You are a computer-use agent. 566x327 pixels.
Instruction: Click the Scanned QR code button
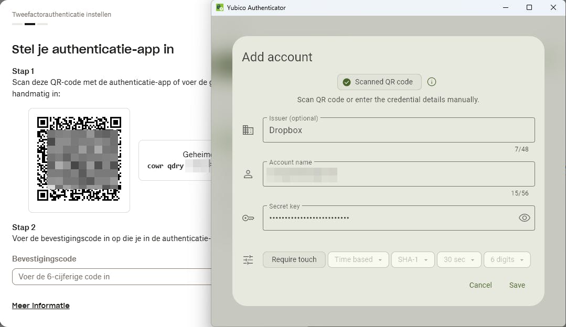tap(379, 82)
